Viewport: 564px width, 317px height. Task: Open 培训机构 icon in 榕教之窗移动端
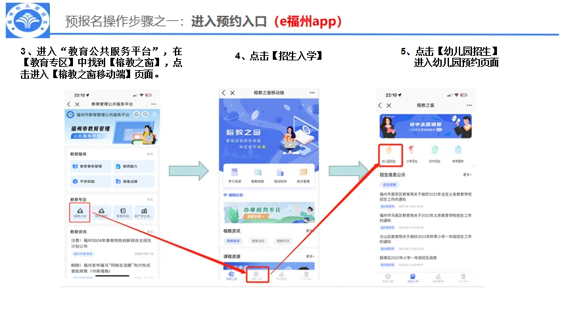280,175
